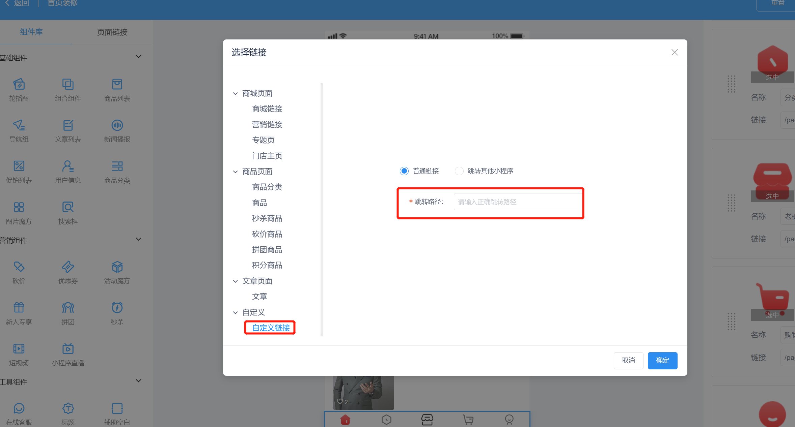Screen dimensions: 795x427
Task: Select the 跳转其他小程序 radio option
Action: click(x=459, y=171)
